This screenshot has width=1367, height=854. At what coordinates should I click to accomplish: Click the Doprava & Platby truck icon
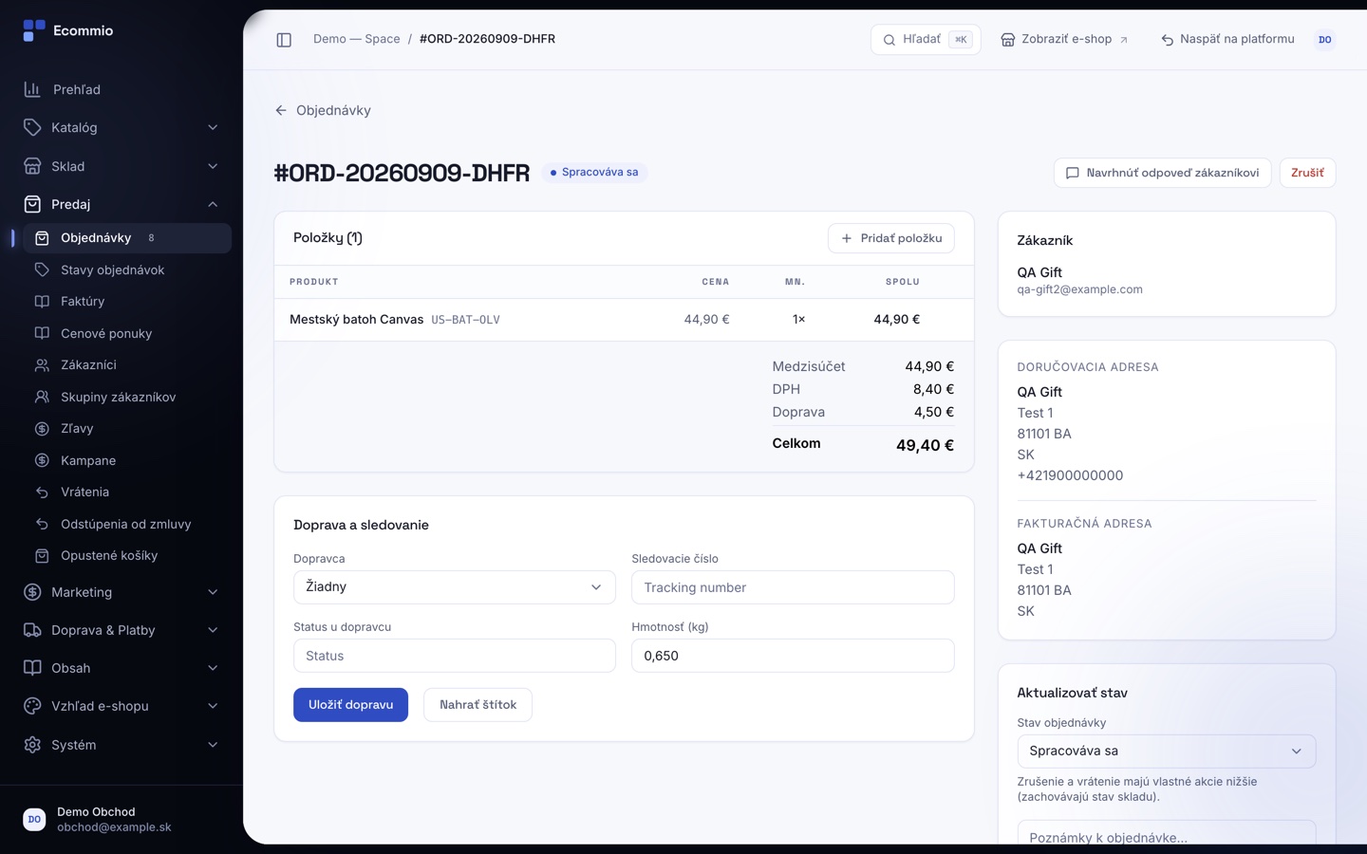[32, 630]
